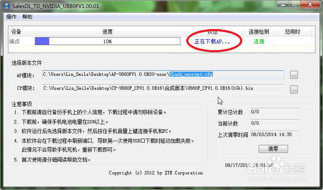This screenshot has height=190, width=323.
Task: Minimize the SalesDL window
Action: coord(283,4)
